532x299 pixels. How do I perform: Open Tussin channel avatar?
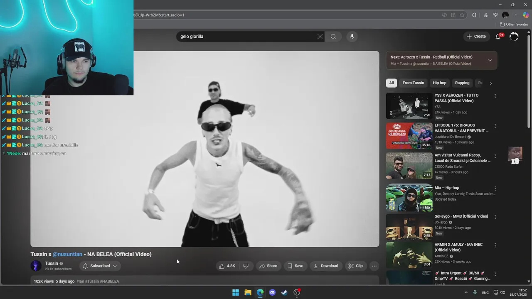tap(36, 266)
